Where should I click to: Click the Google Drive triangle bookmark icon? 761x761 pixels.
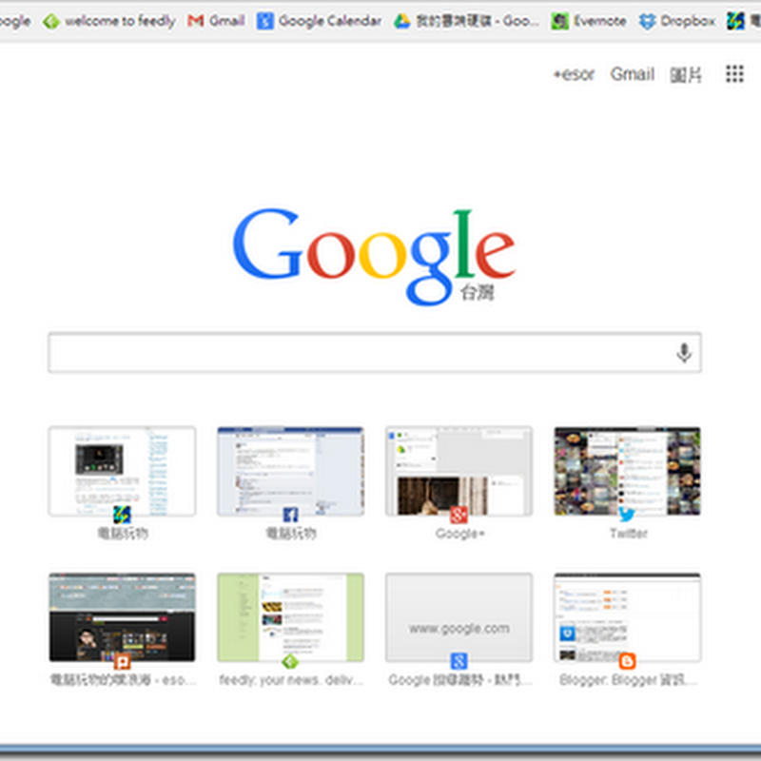[401, 21]
